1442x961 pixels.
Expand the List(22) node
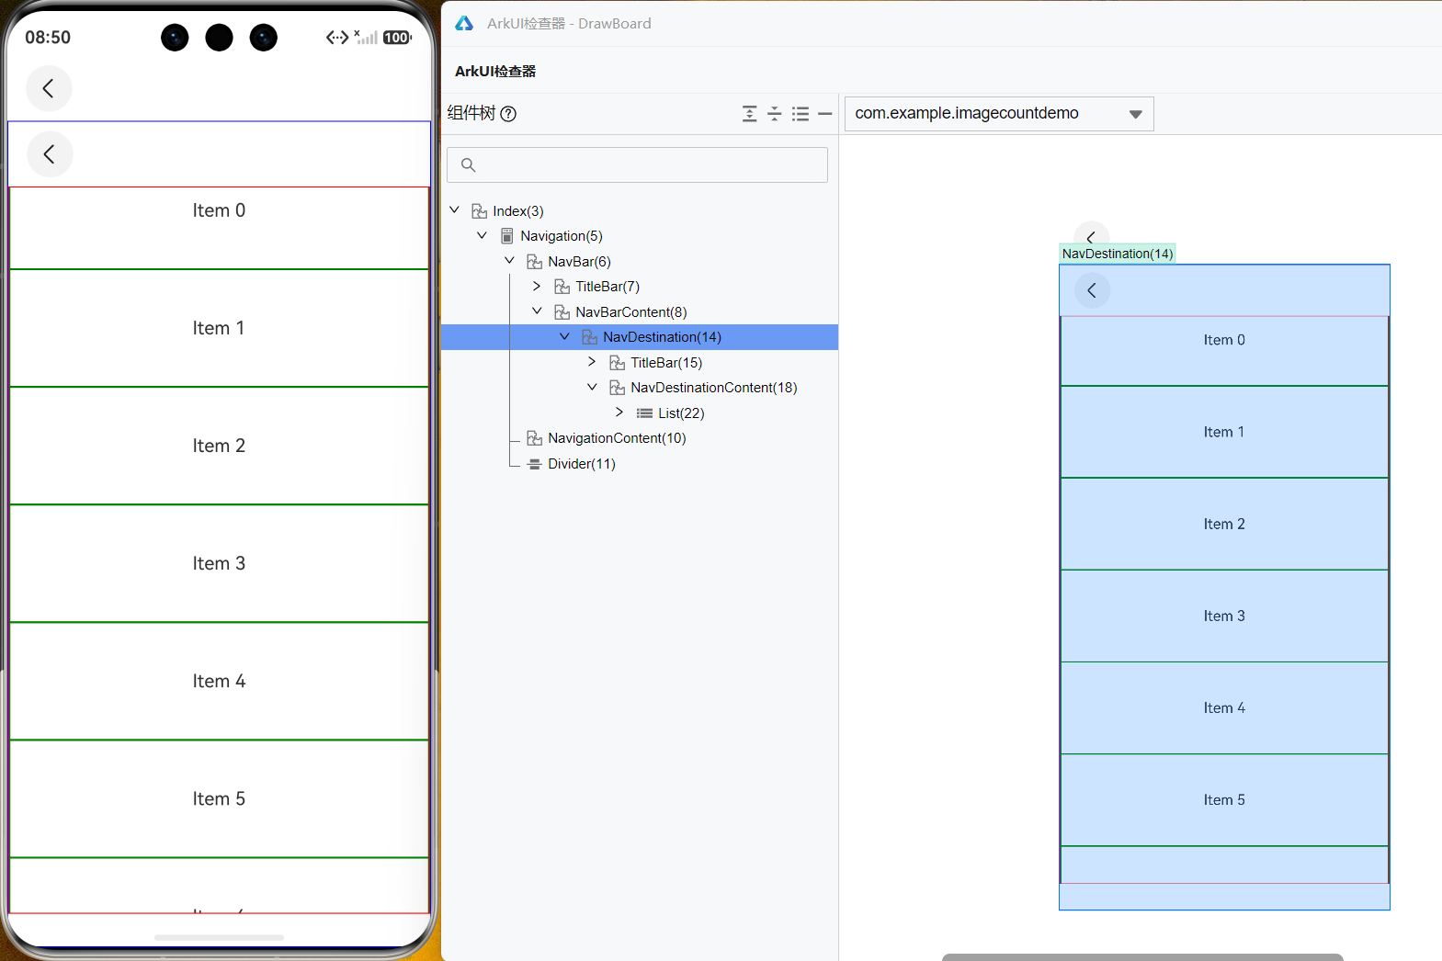[x=619, y=413]
